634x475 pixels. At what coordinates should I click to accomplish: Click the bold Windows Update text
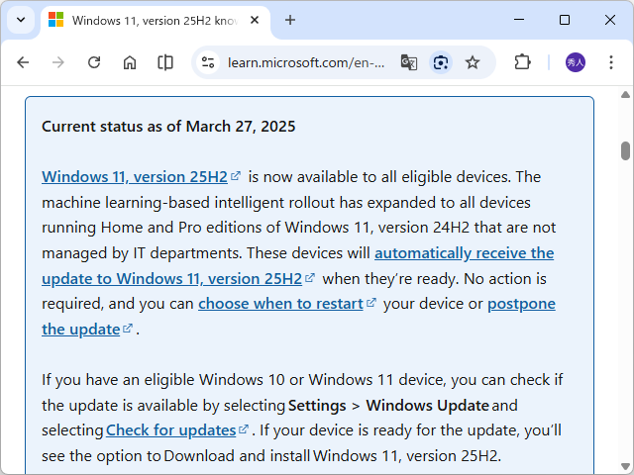coord(428,406)
